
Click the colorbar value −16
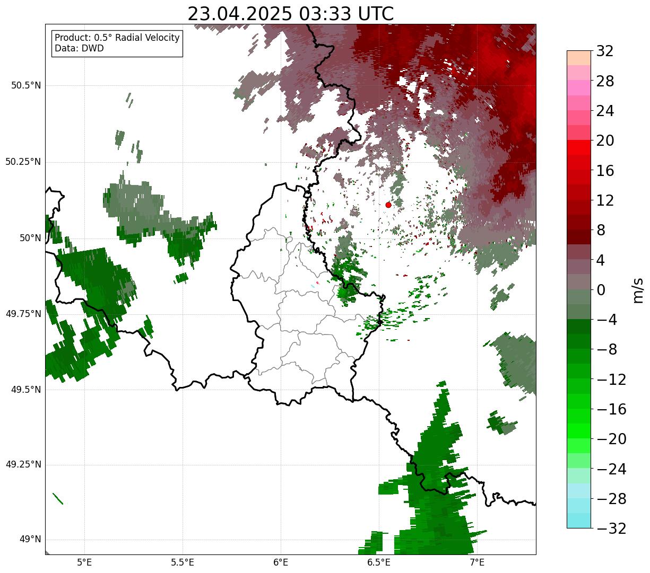pyautogui.click(x=611, y=409)
